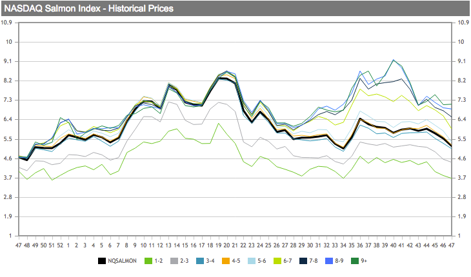Click week 24 on the x-axis
The width and height of the screenshot is (471, 277).
(260, 245)
